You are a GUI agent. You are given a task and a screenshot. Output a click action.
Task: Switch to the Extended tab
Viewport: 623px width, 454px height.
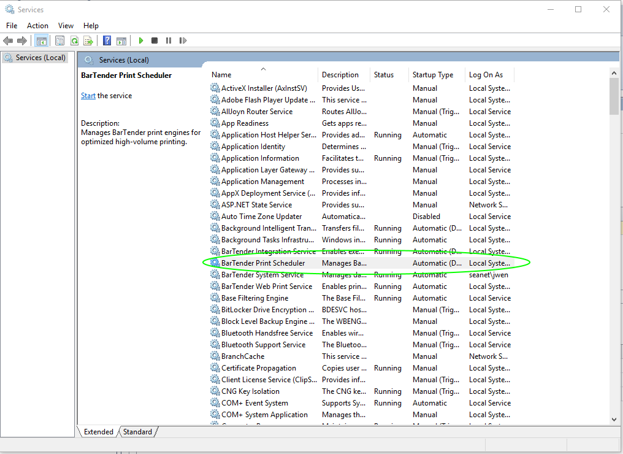coord(98,432)
